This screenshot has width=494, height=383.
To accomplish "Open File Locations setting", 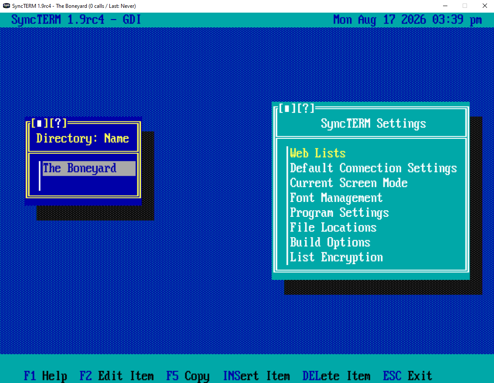I will 333,227.
